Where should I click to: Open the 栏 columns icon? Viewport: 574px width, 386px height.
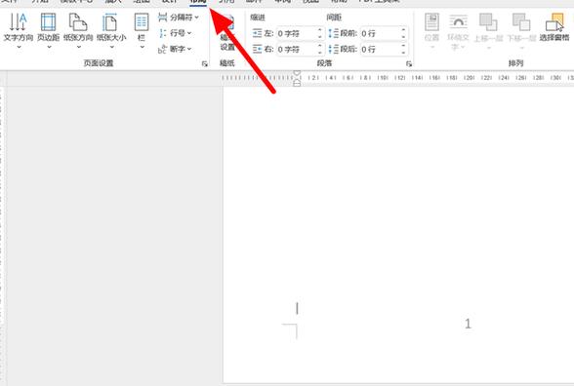tap(142, 30)
